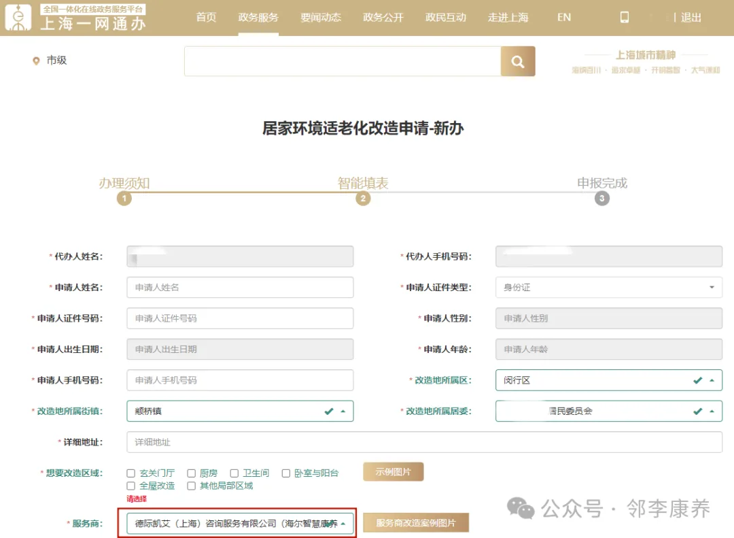
Task: Open the 改造地所属街镇 dropdown showing 颛桥镇
Action: point(240,411)
